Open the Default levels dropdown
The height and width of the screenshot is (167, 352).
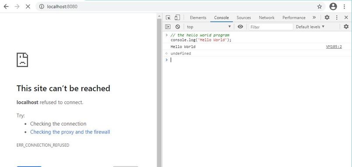pyautogui.click(x=310, y=27)
